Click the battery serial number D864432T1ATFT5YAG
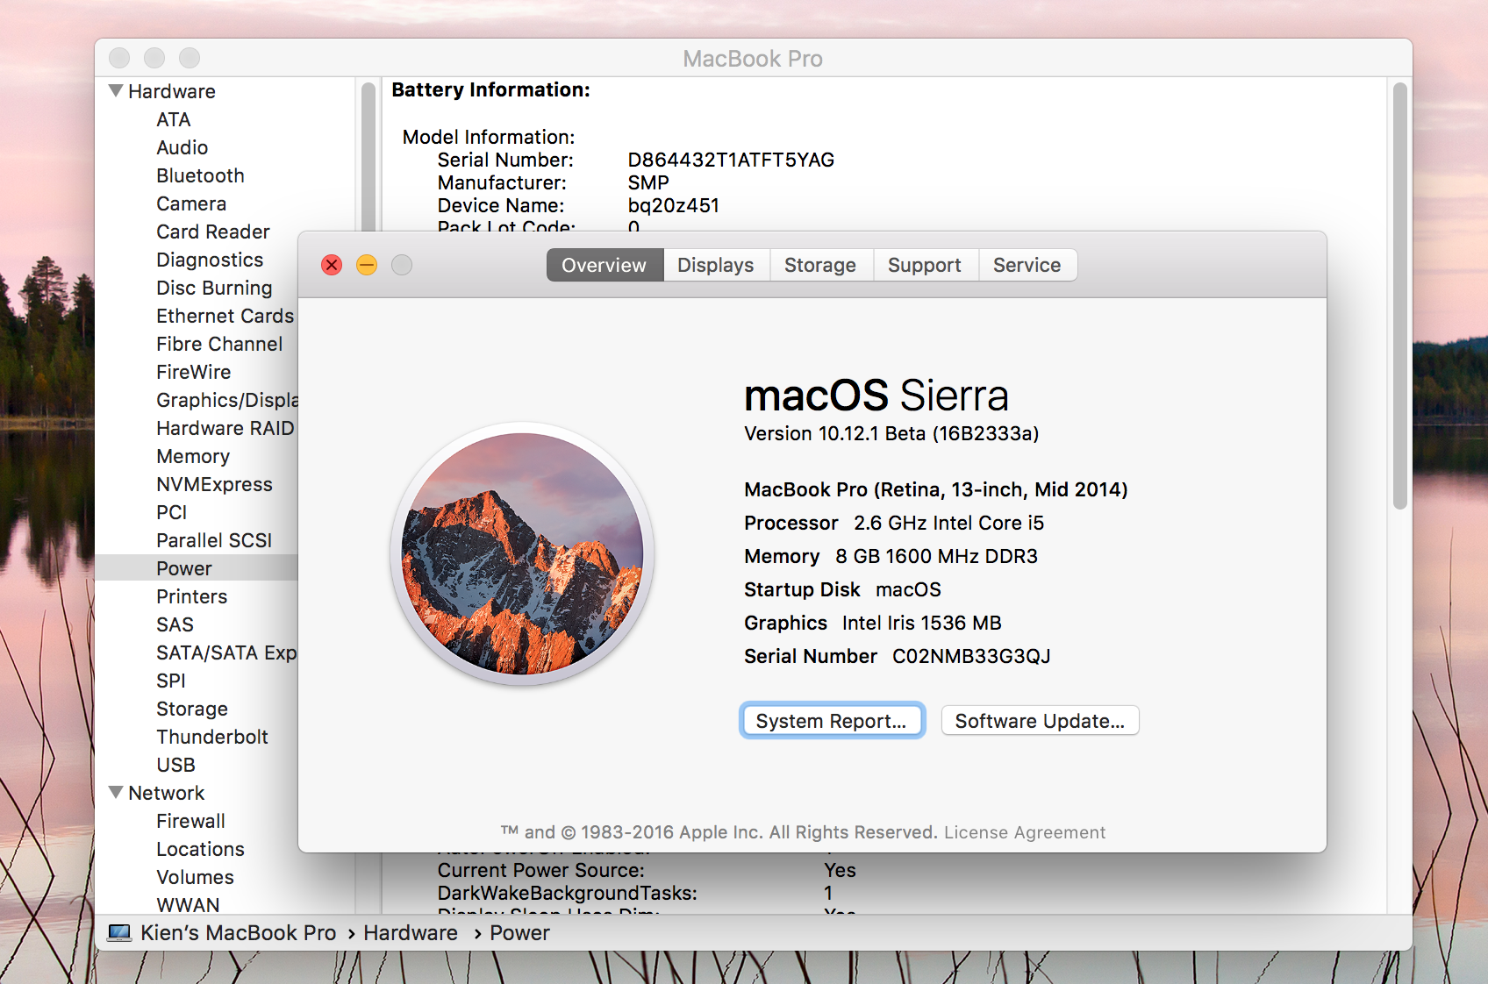Screen dimensions: 1488x984 tap(731, 160)
